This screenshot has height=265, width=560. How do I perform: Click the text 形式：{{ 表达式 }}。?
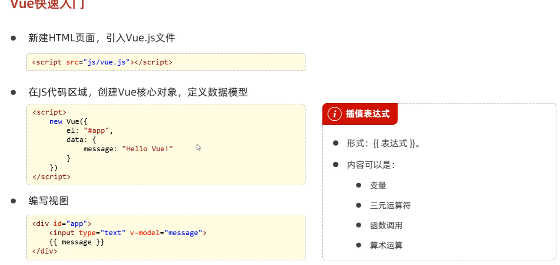coord(384,144)
